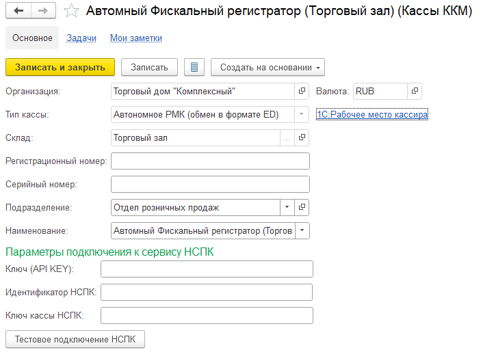
Task: Click into the Ключ (API KEY) field
Action: [207, 269]
